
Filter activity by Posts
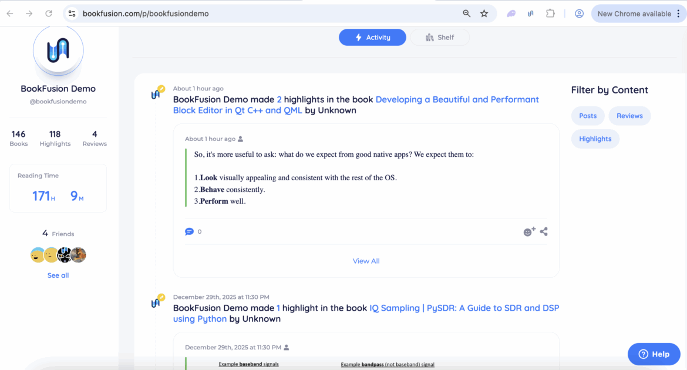pyautogui.click(x=588, y=116)
